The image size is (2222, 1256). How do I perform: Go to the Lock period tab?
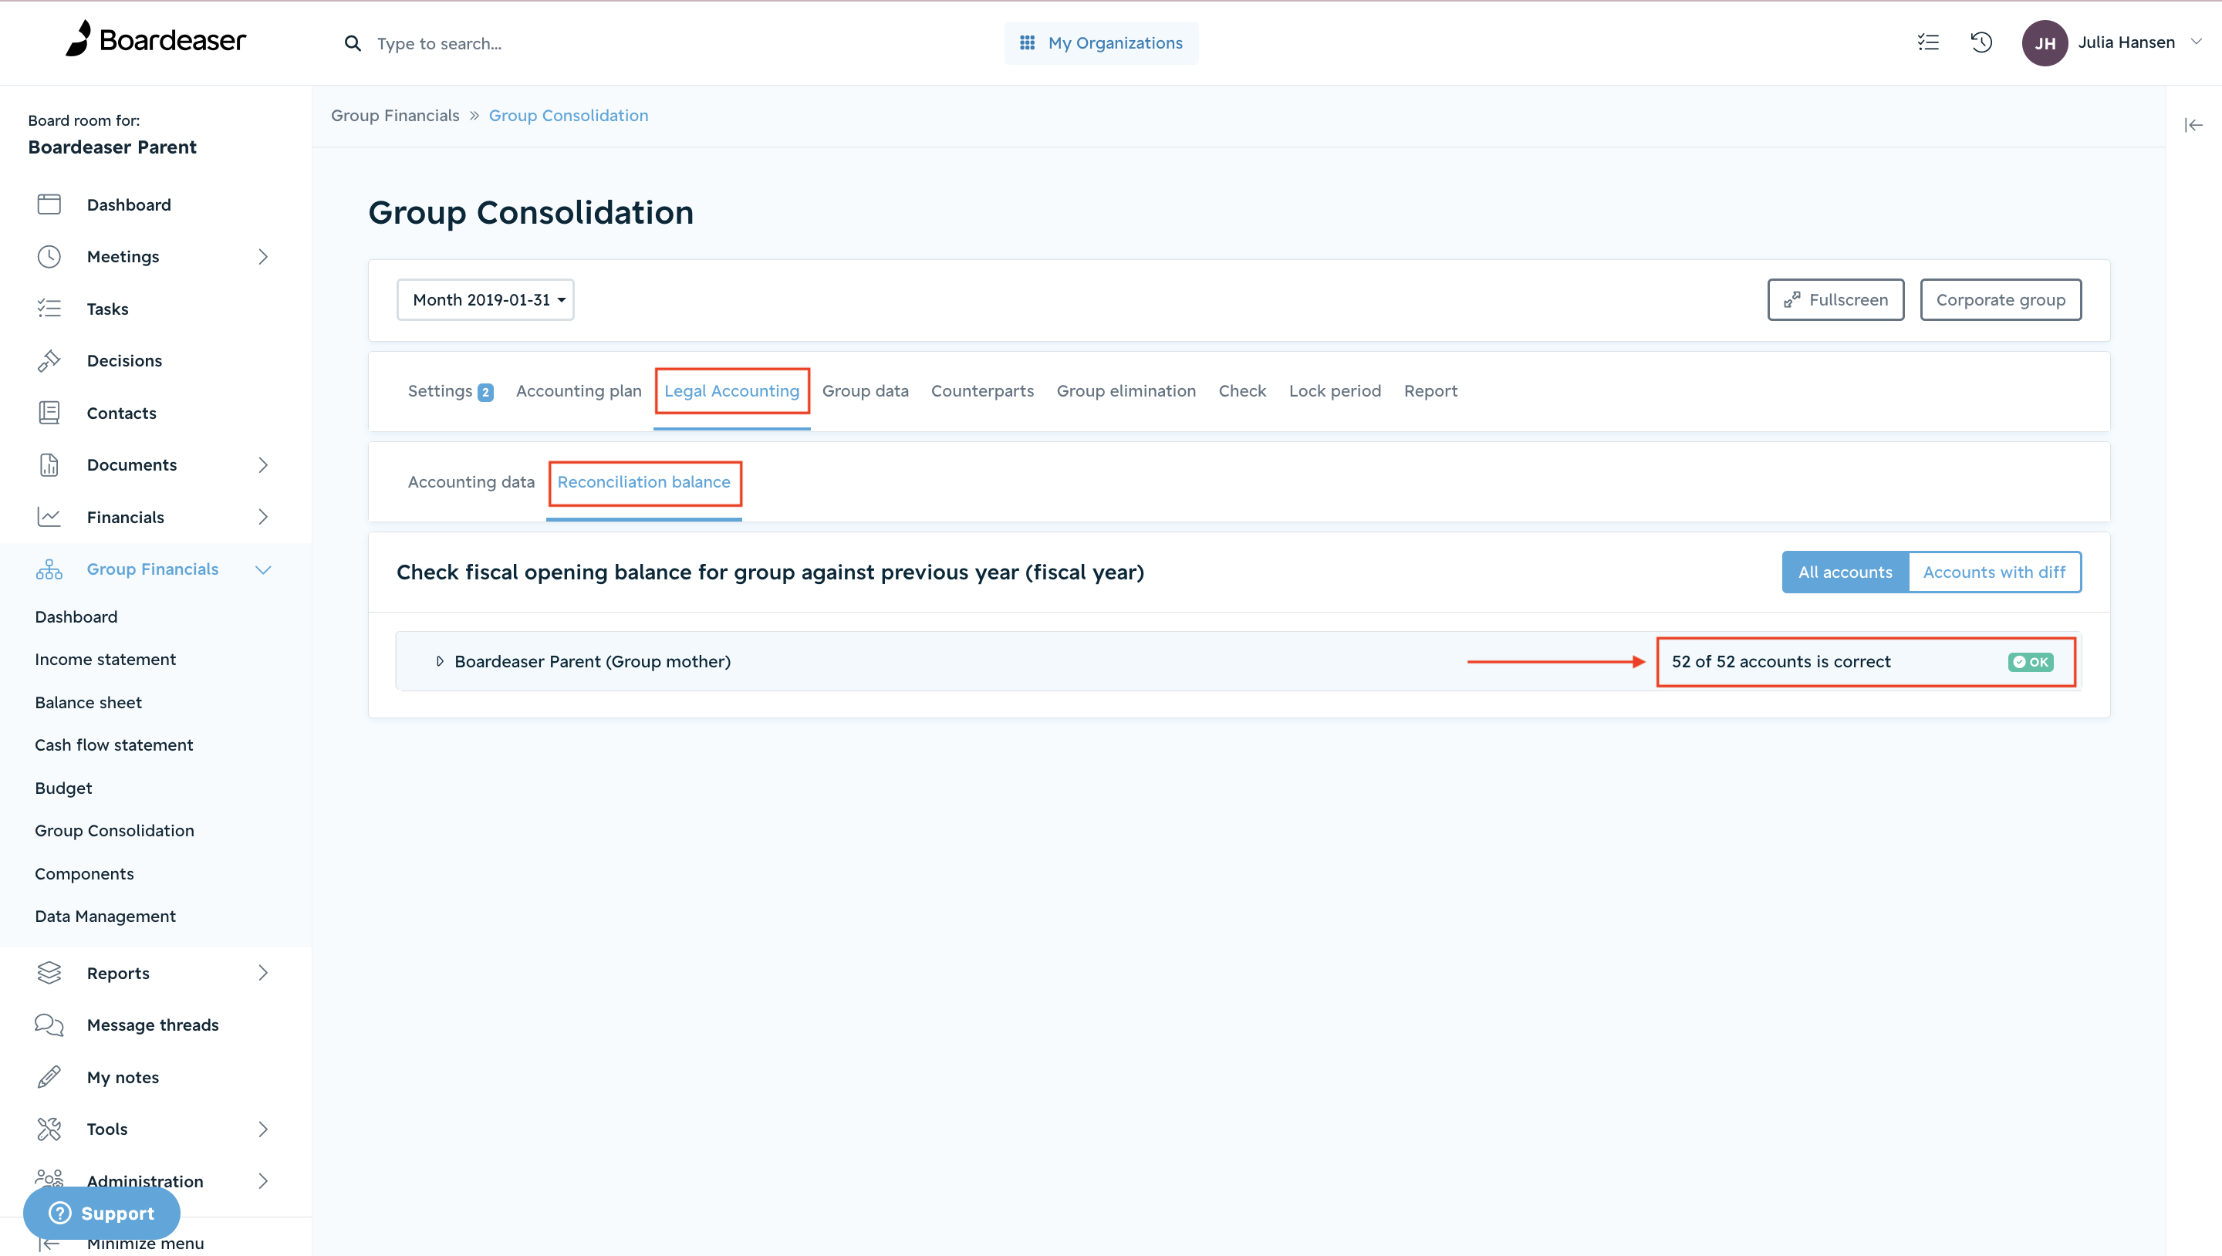1335,391
